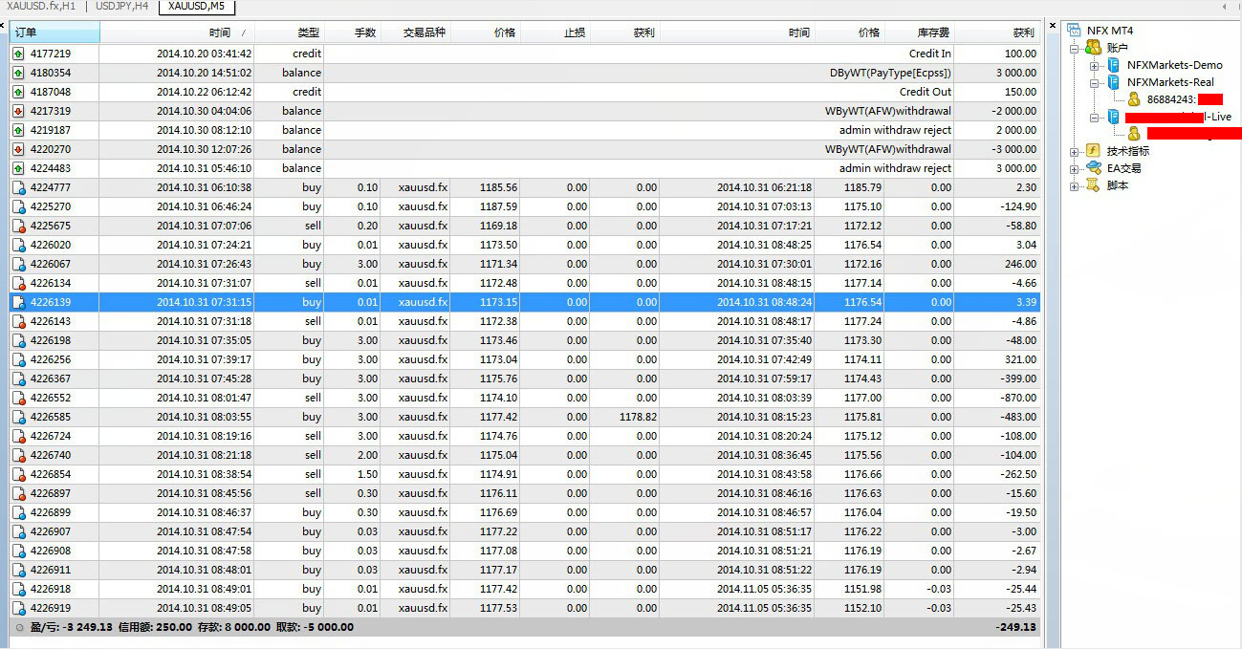
Task: Expand the NFXMarkets-Demo node
Action: 1095,65
